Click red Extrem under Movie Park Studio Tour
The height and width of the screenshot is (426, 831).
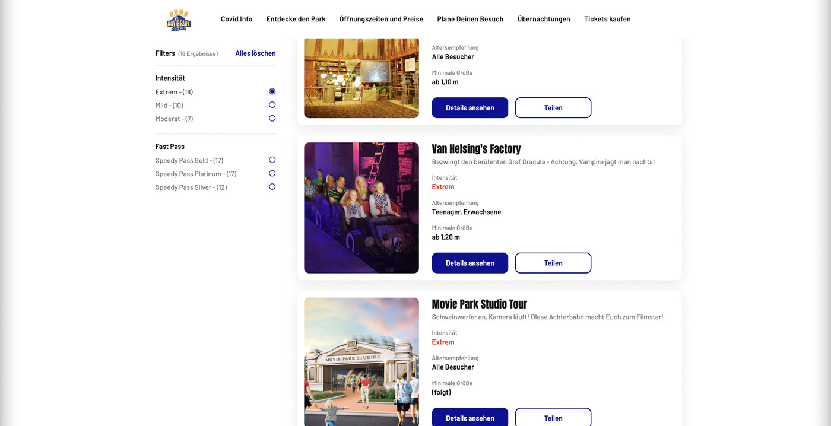coord(443,342)
